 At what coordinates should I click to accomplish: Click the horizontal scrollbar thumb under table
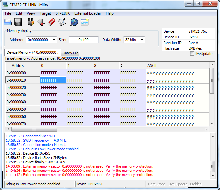[x=34, y=129]
